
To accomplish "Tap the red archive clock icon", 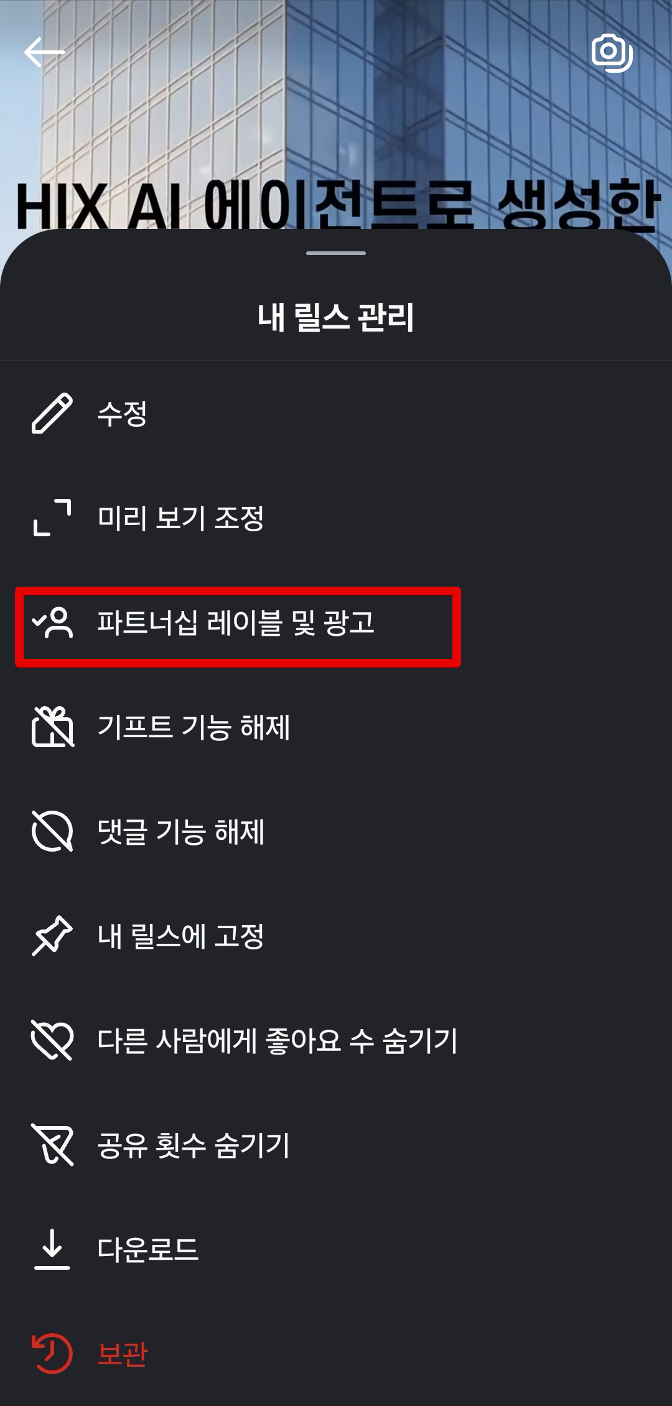I will coord(52,1354).
